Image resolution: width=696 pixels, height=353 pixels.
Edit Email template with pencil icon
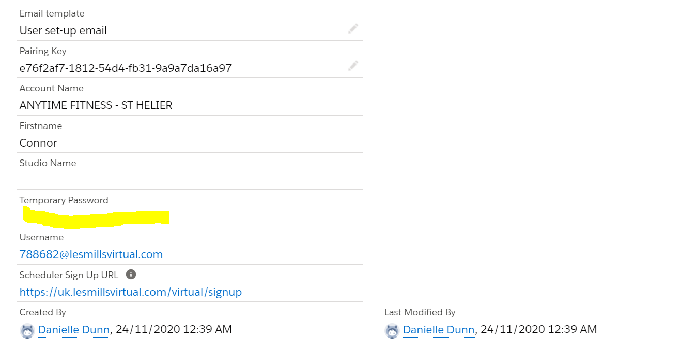[x=353, y=29]
